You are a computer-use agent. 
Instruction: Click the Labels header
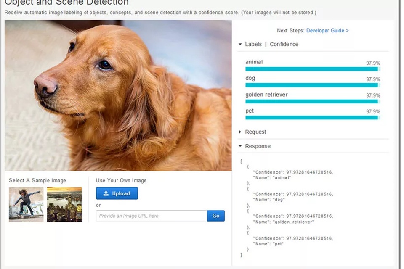pyautogui.click(x=253, y=44)
